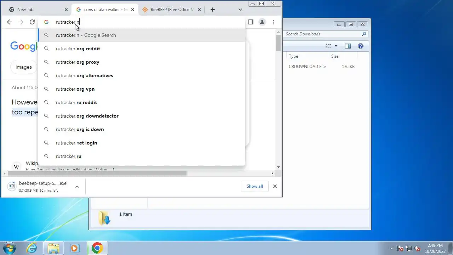Reload the current Chrome page
Image resolution: width=453 pixels, height=255 pixels.
pyautogui.click(x=32, y=22)
